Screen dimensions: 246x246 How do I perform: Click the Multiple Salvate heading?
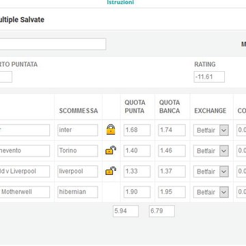click(22, 20)
